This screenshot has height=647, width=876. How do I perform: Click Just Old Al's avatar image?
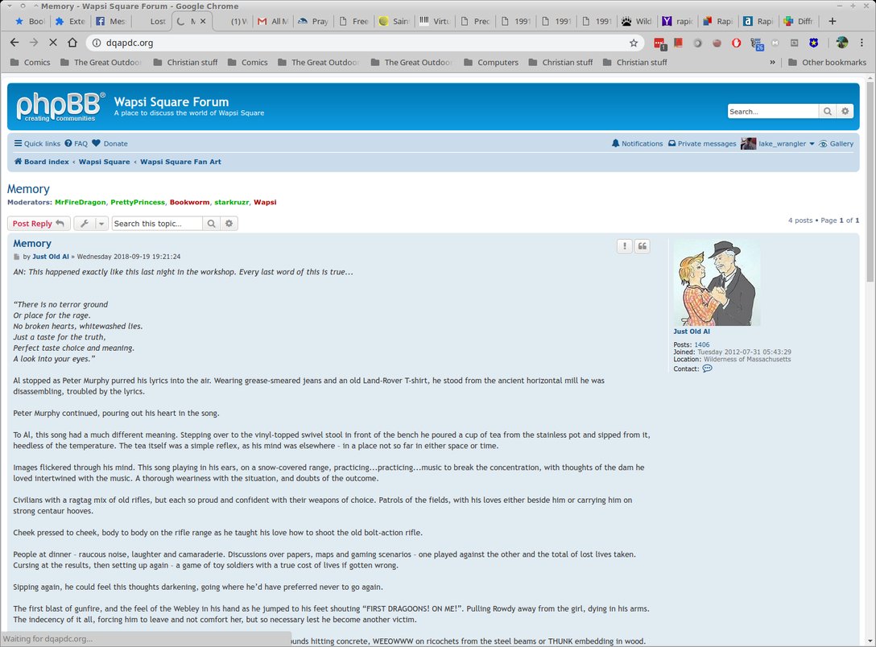click(716, 283)
